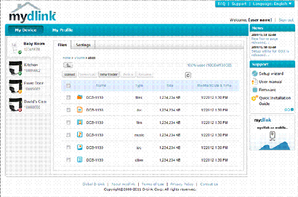
Task: Switch to the My Device tab
Action: pyautogui.click(x=26, y=30)
